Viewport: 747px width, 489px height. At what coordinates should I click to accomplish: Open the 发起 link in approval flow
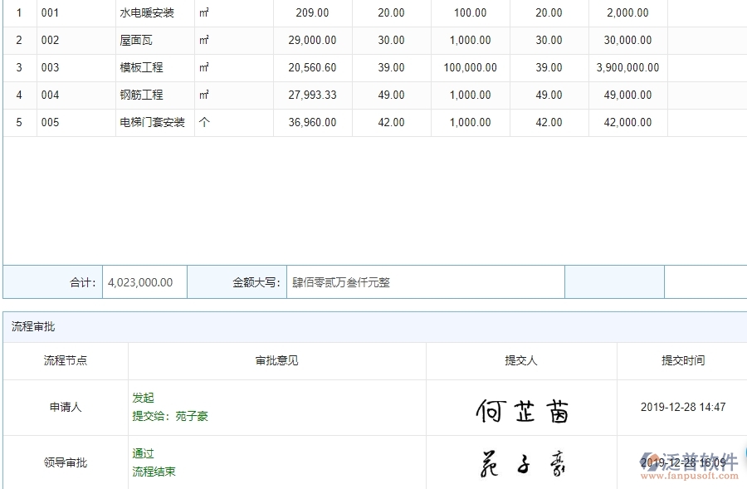tap(143, 397)
